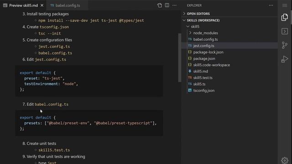The width and height of the screenshot is (292, 164).
Task: Open skill5.code-workspace file
Action: coord(229,65)
